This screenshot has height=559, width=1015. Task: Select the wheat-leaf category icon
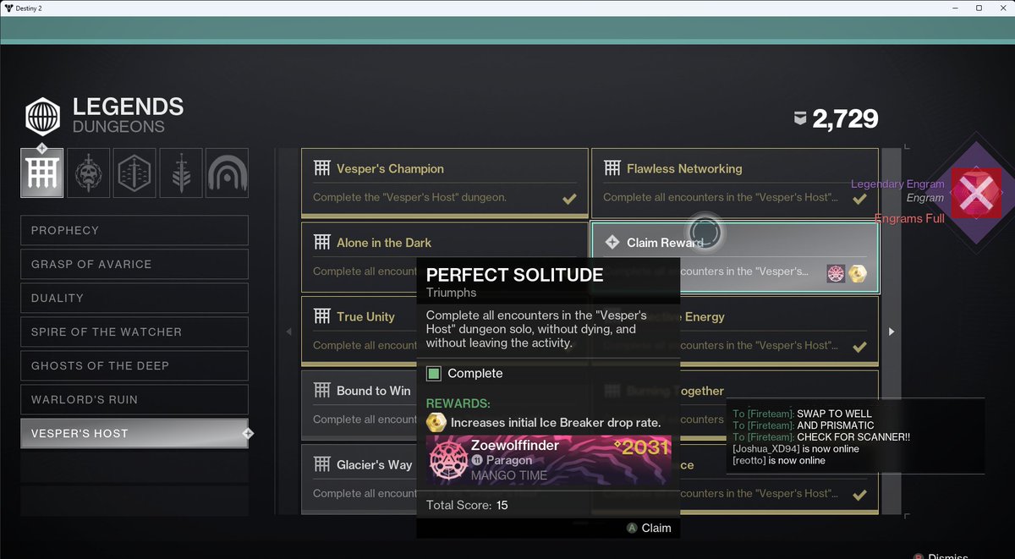pyautogui.click(x=181, y=173)
